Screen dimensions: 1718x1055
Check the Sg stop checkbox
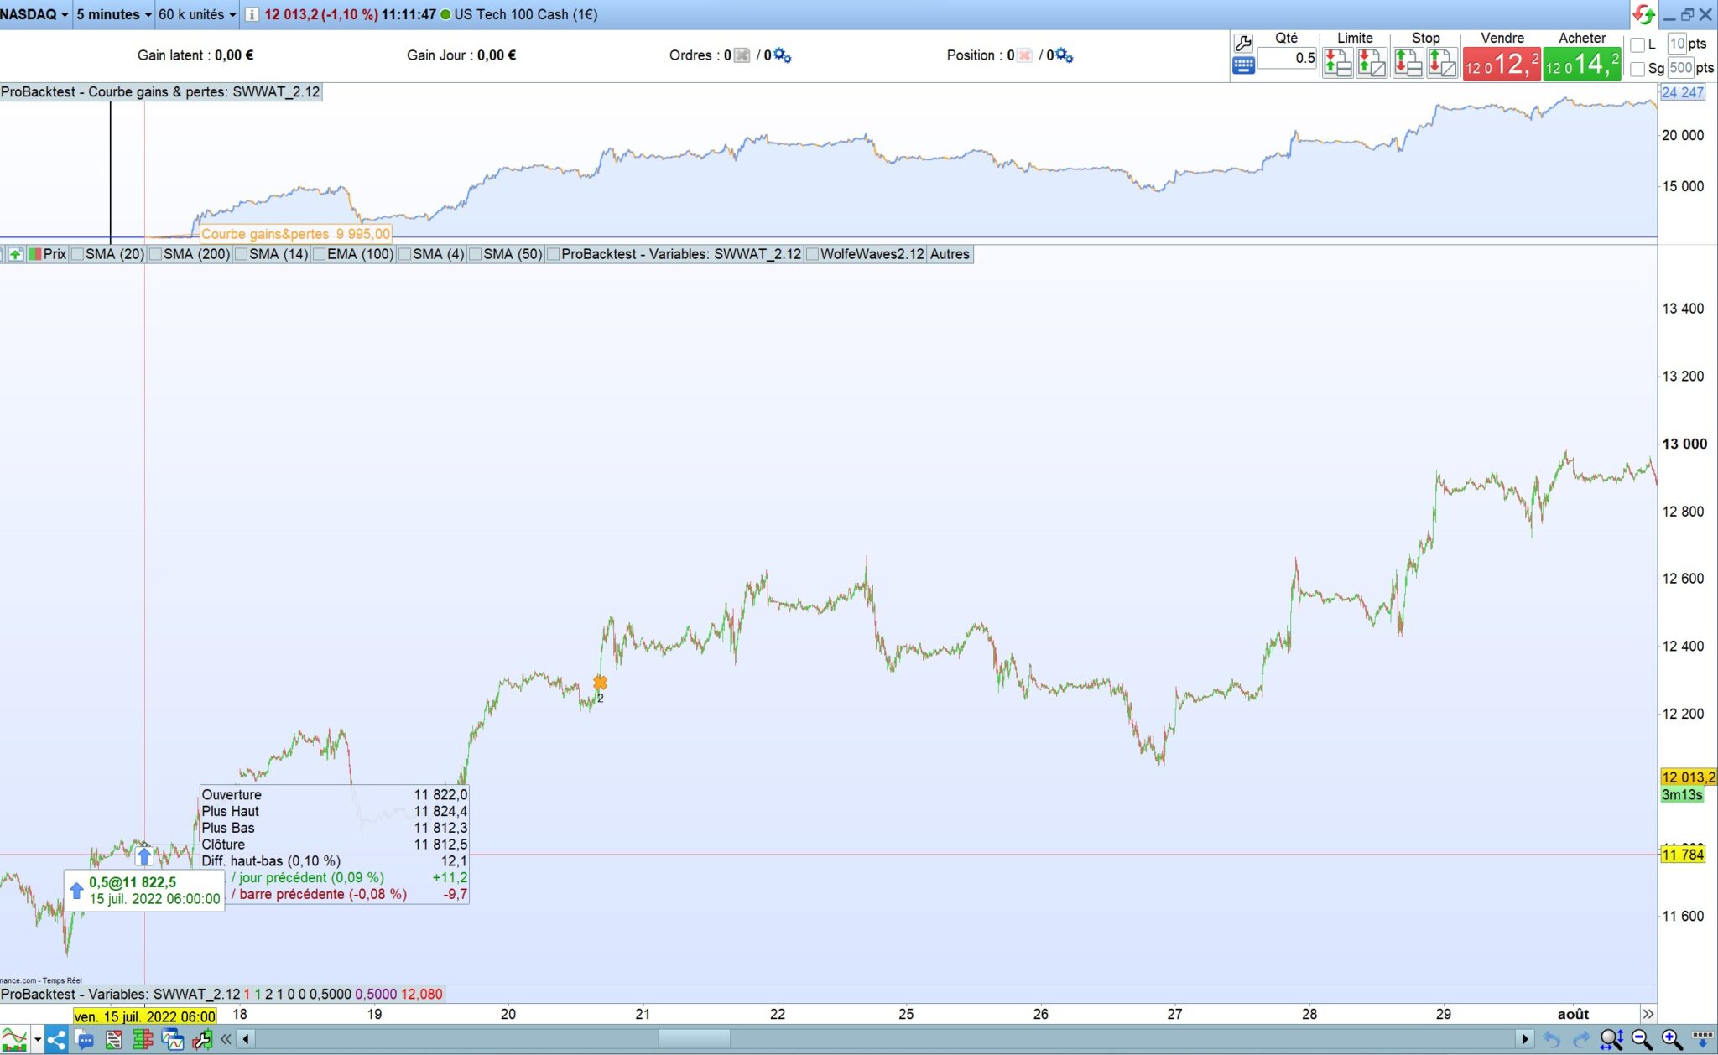pyautogui.click(x=1637, y=69)
